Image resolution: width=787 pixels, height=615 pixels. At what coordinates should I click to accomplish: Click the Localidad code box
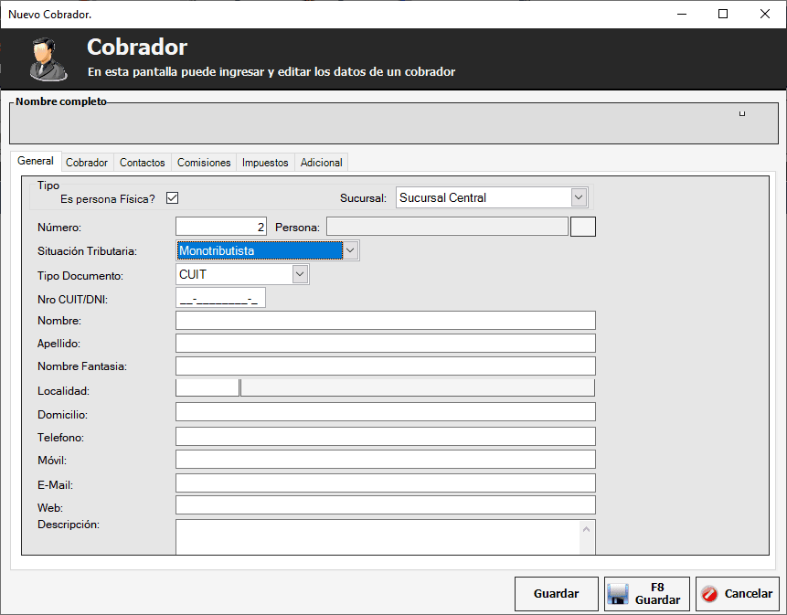(207, 387)
